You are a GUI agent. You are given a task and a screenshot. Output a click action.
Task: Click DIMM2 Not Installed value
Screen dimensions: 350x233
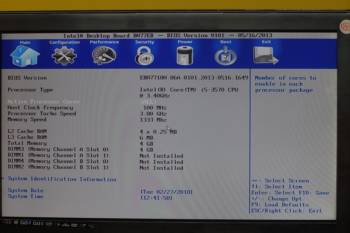click(161, 168)
